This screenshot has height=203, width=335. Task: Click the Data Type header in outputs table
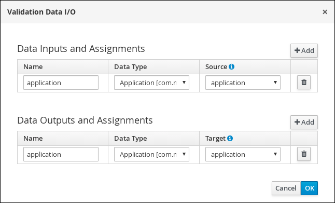130,139
